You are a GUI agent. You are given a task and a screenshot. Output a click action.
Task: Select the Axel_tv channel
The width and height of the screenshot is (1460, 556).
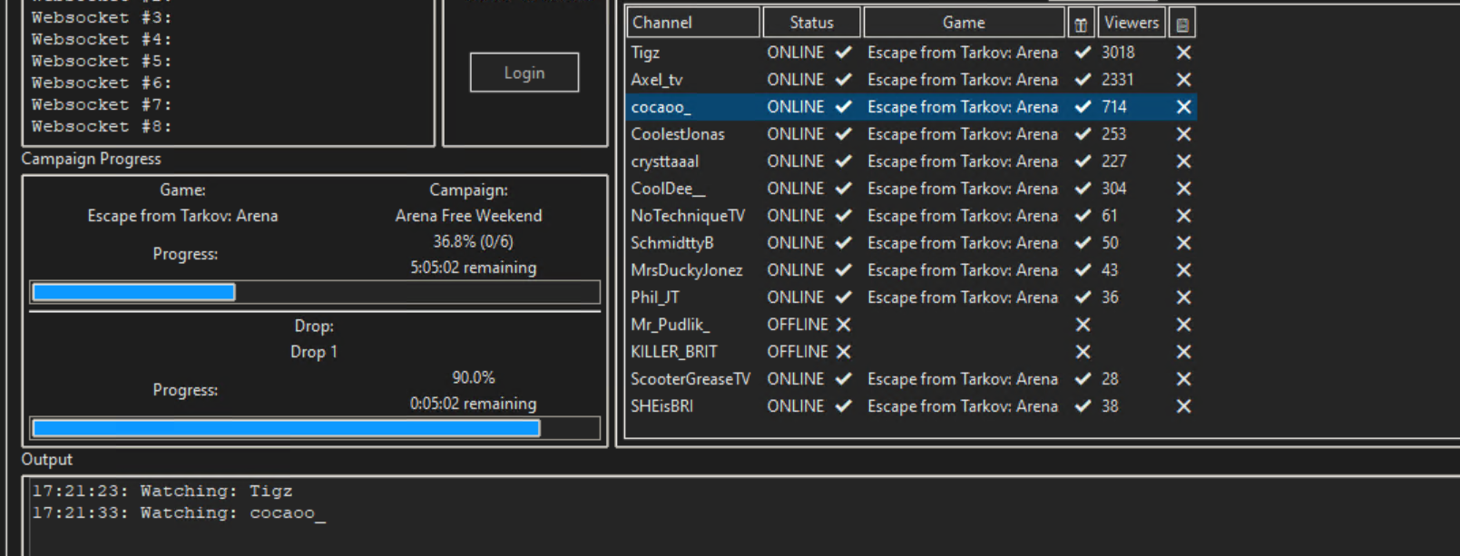click(657, 80)
